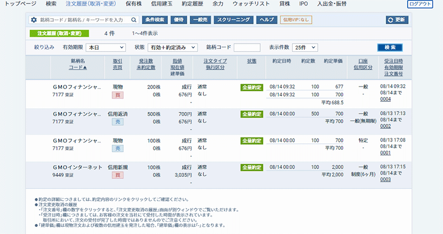Click the 全量約定 status badge in first row
This screenshot has width=443, height=234.
tap(251, 87)
